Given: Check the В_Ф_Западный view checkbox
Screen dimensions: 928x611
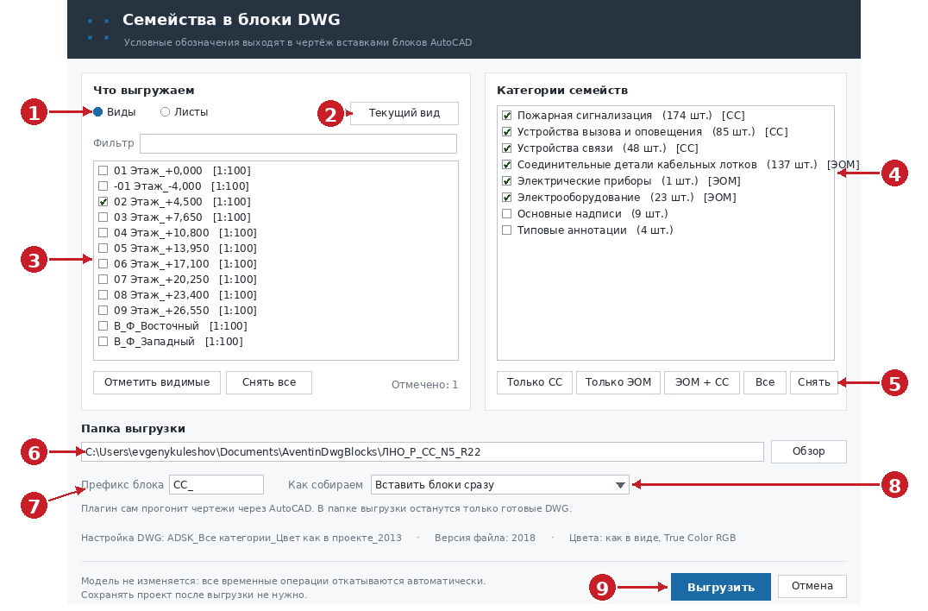Looking at the screenshot, I should click(x=103, y=342).
